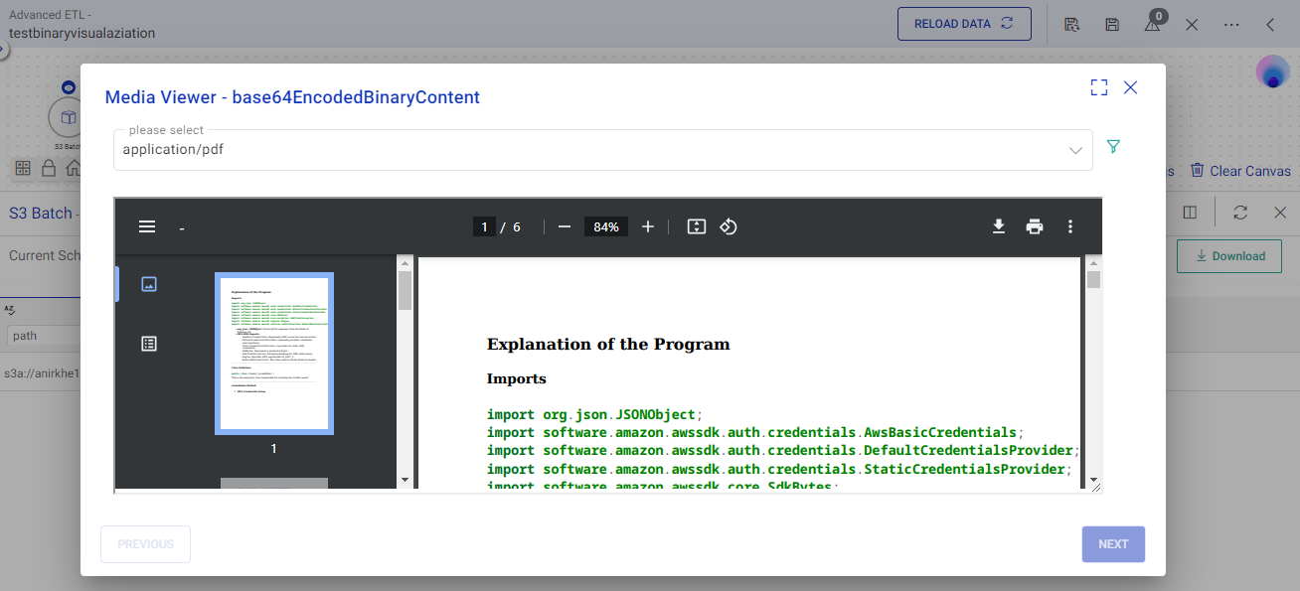Download the PDF using the viewer download icon
1300x591 pixels.
(x=998, y=226)
